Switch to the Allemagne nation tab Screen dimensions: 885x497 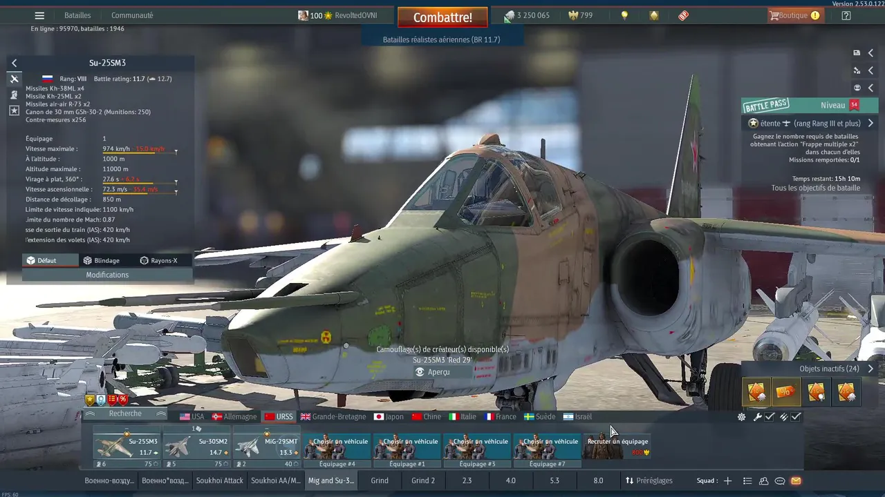234,417
